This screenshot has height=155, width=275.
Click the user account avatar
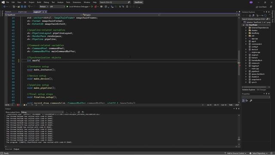(x=251, y=2)
